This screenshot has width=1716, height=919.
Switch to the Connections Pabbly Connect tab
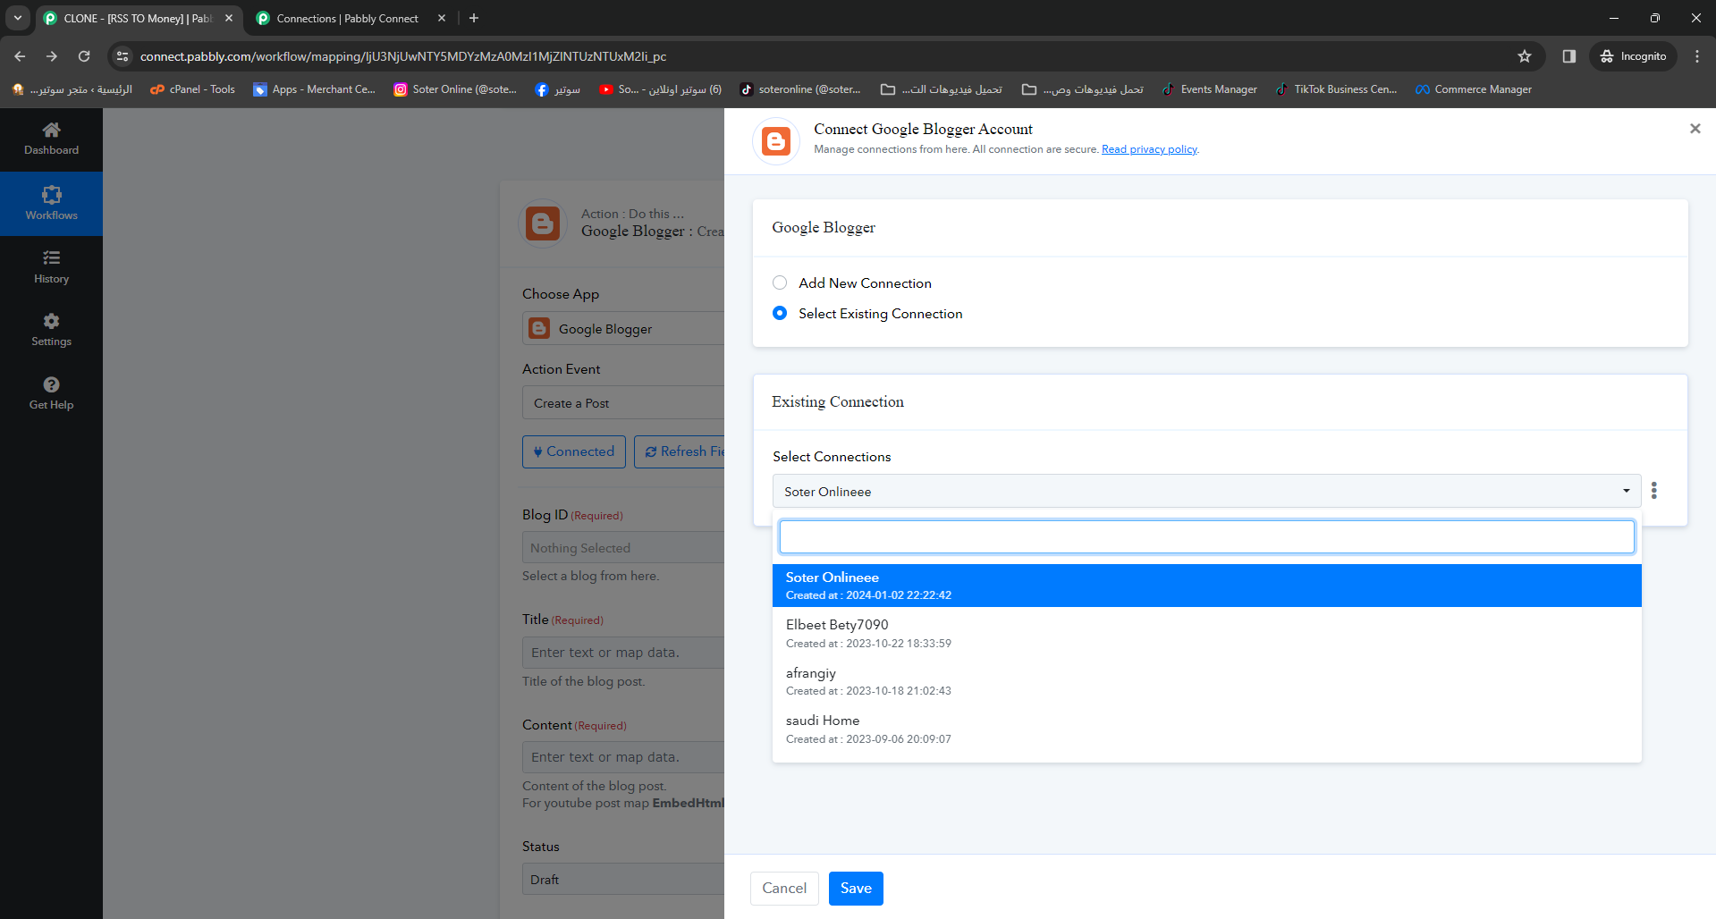click(350, 18)
